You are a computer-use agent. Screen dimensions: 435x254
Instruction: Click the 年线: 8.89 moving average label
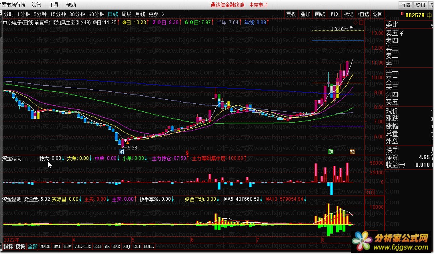(255, 22)
